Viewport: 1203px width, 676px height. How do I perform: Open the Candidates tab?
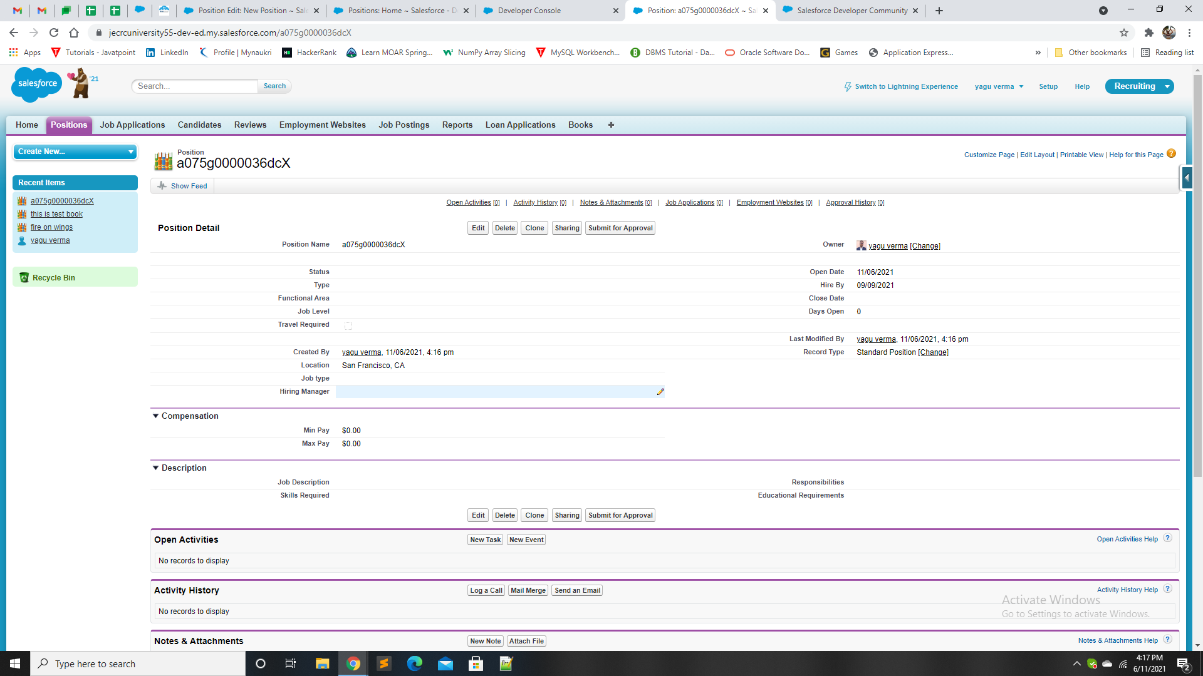[199, 125]
